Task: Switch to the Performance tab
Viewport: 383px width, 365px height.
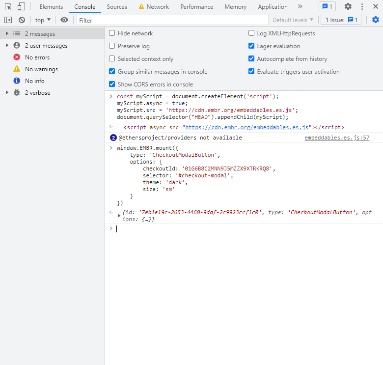Action: pyautogui.click(x=196, y=7)
